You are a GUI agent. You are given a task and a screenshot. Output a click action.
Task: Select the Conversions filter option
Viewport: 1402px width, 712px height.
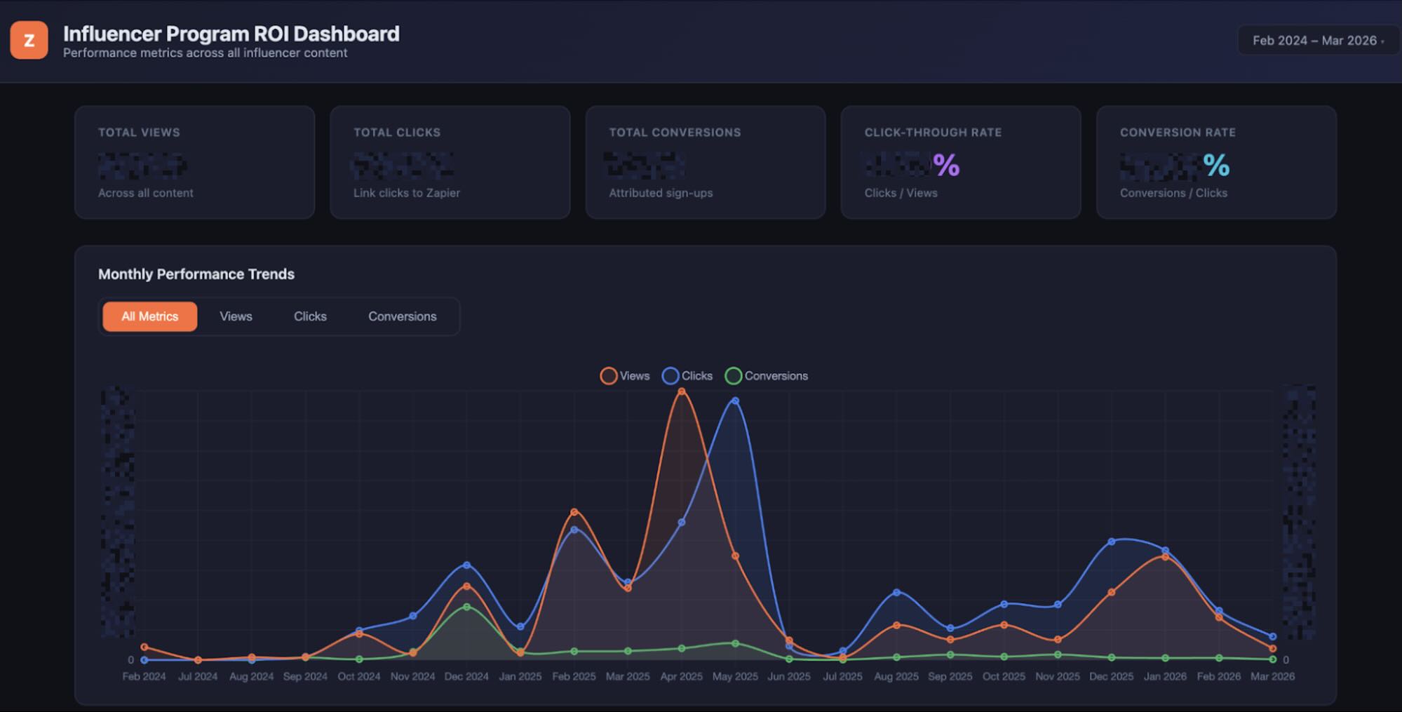pyautogui.click(x=402, y=316)
